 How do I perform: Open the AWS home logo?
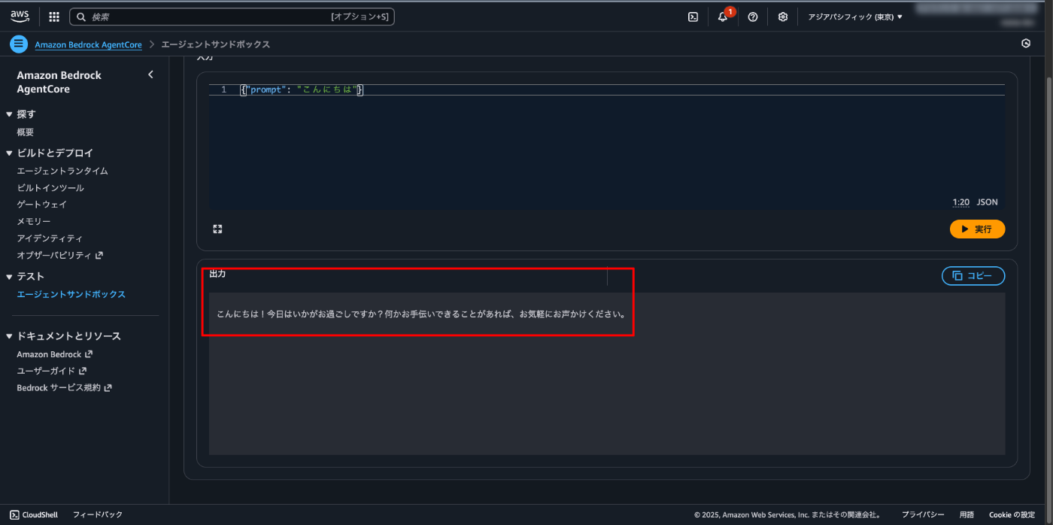click(20, 17)
